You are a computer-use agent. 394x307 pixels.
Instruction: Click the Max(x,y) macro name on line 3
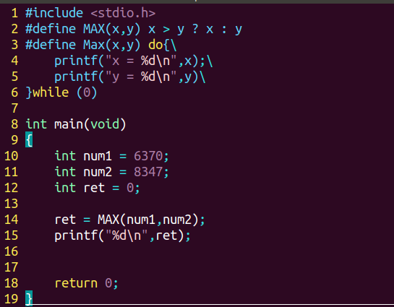(x=112, y=45)
